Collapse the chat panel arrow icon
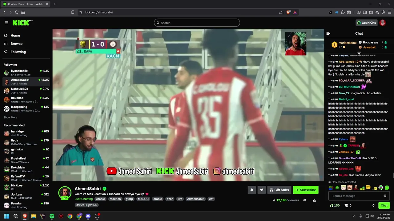 pos(328,33)
